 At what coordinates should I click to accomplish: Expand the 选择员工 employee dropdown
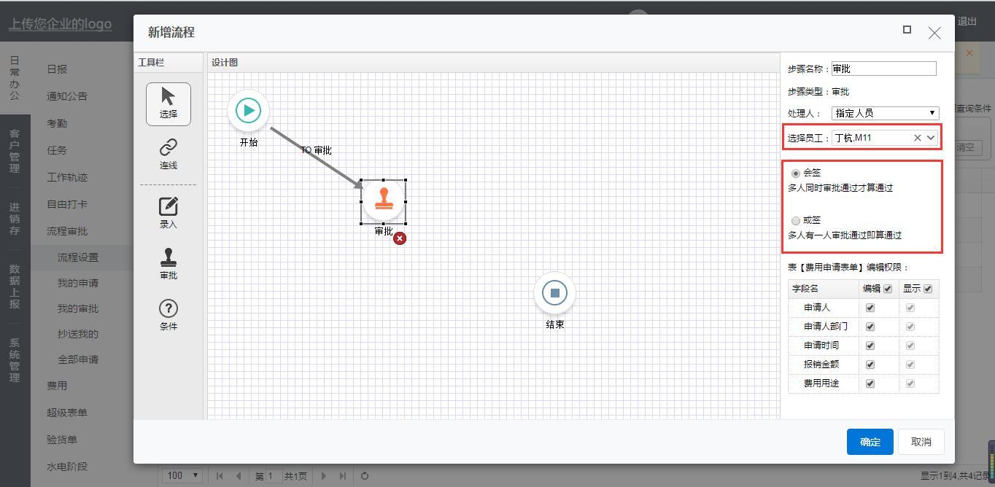pyautogui.click(x=931, y=138)
